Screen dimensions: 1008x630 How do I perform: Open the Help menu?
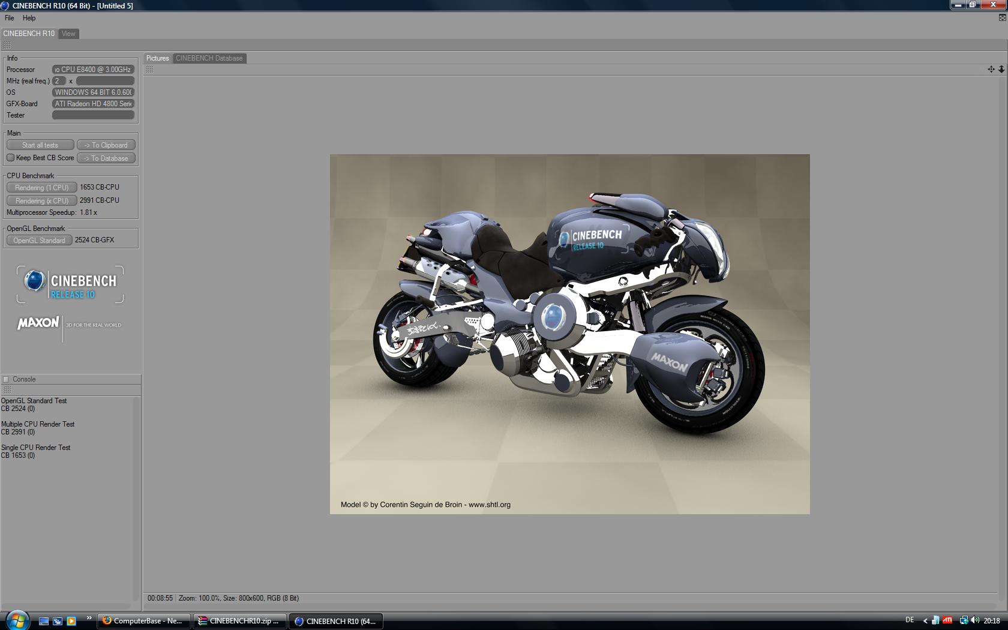coord(29,18)
